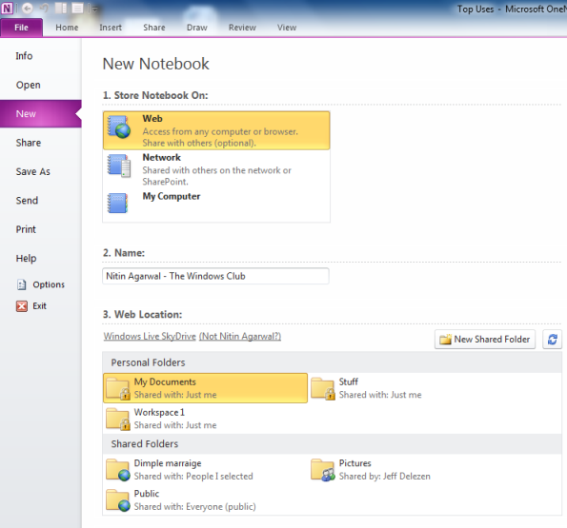Click into the notebook Name field
The height and width of the screenshot is (528, 567).
point(215,276)
